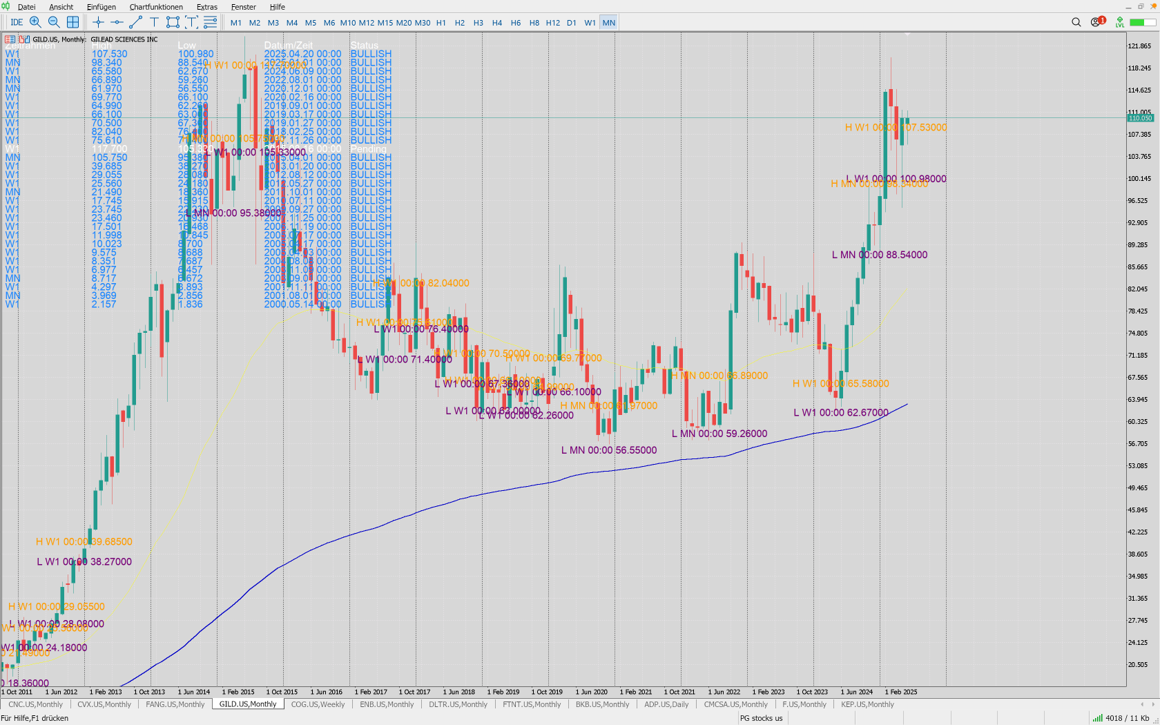Screen dimensions: 1160x725
Task: Switch to M2 timeframe
Action: pyautogui.click(x=255, y=23)
